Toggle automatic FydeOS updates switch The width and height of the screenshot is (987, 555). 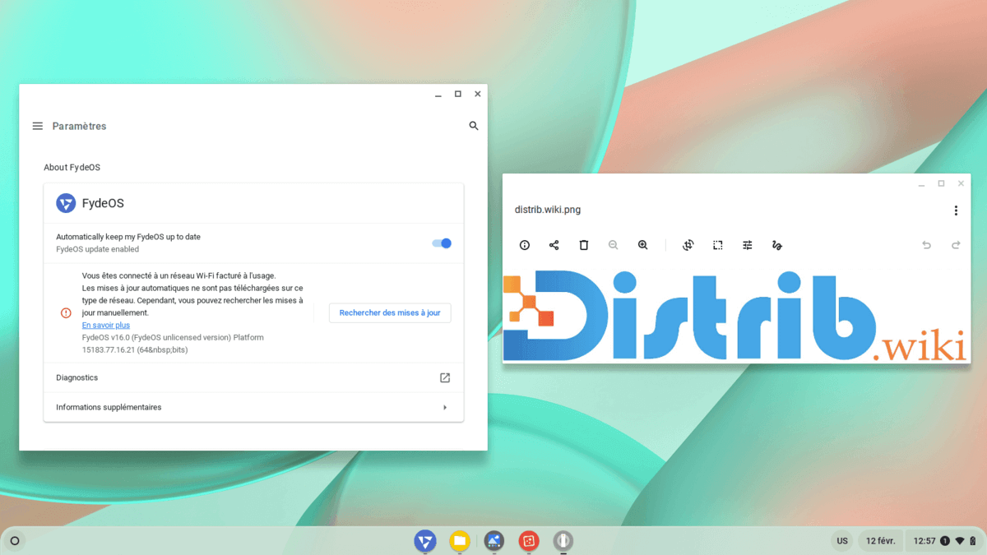[442, 243]
